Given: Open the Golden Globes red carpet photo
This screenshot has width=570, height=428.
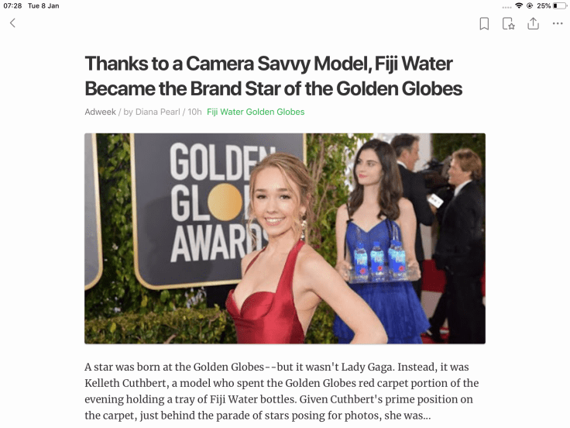Looking at the screenshot, I should (285, 238).
